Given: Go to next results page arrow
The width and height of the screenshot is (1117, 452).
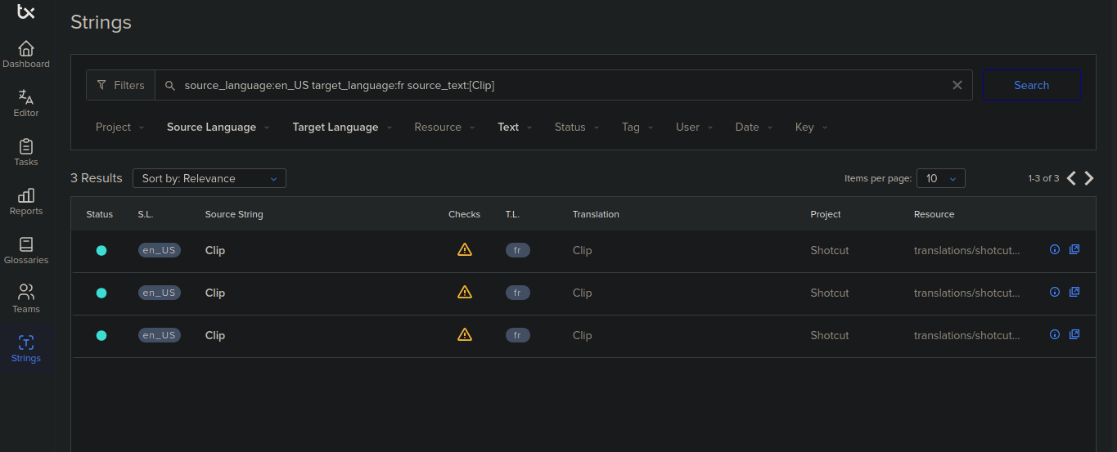Looking at the screenshot, I should click(x=1089, y=178).
